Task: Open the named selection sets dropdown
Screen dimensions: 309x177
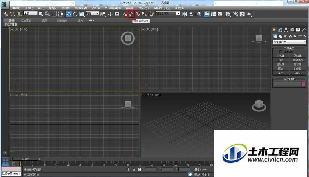Action: point(168,13)
